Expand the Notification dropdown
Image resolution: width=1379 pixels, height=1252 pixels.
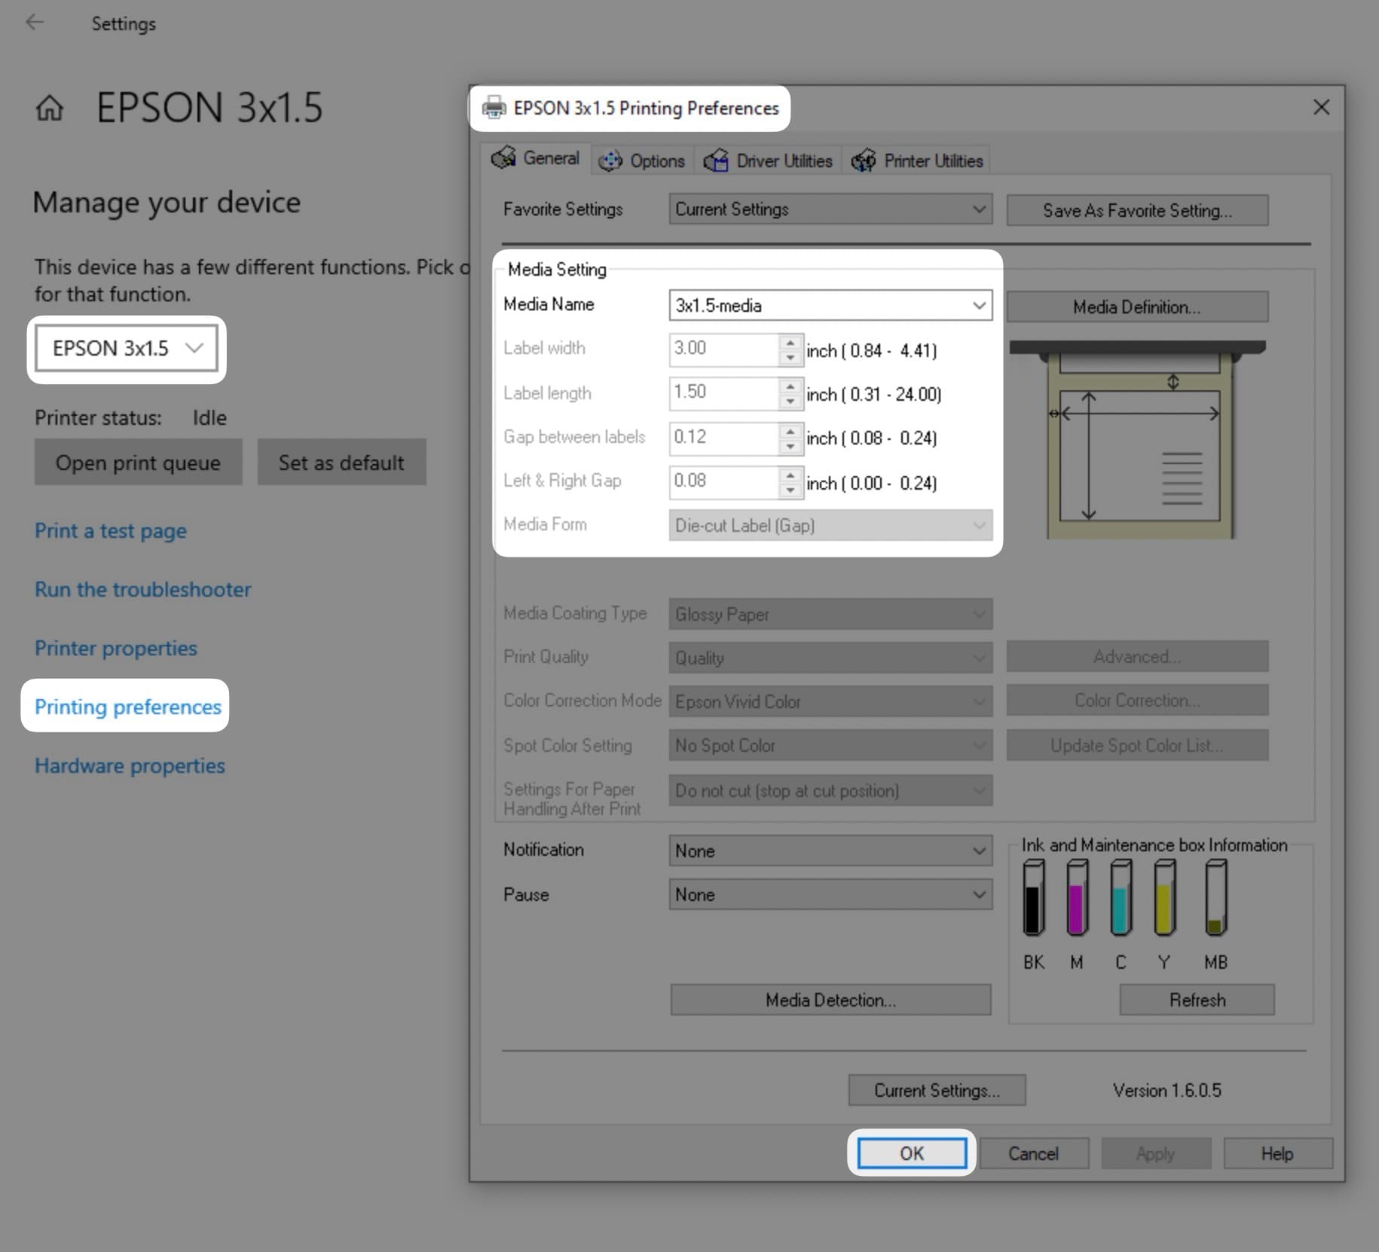(x=978, y=850)
